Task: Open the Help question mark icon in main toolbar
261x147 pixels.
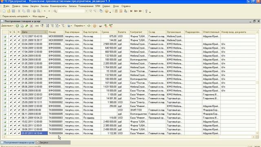Action: pyautogui.click(x=106, y=11)
